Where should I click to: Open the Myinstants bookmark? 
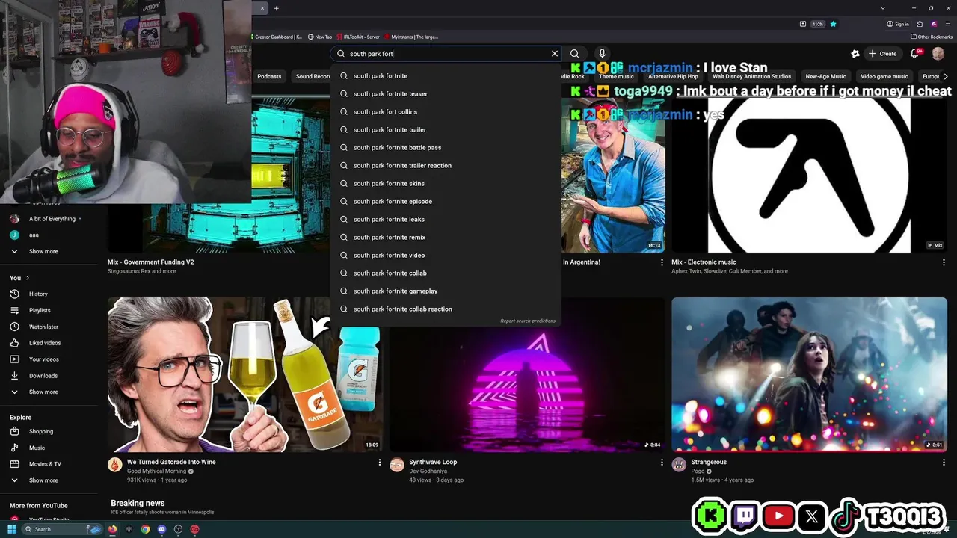pyautogui.click(x=411, y=37)
